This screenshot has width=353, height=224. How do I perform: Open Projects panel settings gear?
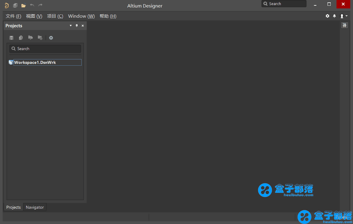pyautogui.click(x=51, y=38)
